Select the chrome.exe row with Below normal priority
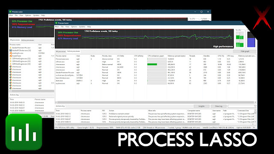Image resolution: width=274 pixels, height=154 pixels. [x=155, y=65]
